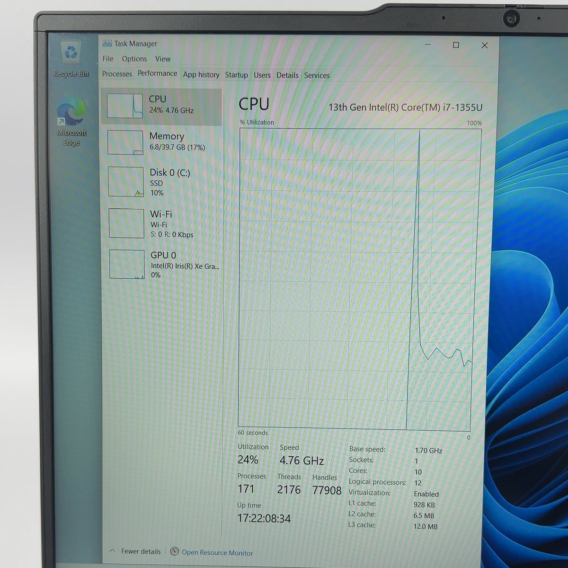Viewport: 568px width, 568px height.
Task: Click the '13th Gen Intel(R) Core(TM) i7-1355U' text
Action: coord(406,107)
